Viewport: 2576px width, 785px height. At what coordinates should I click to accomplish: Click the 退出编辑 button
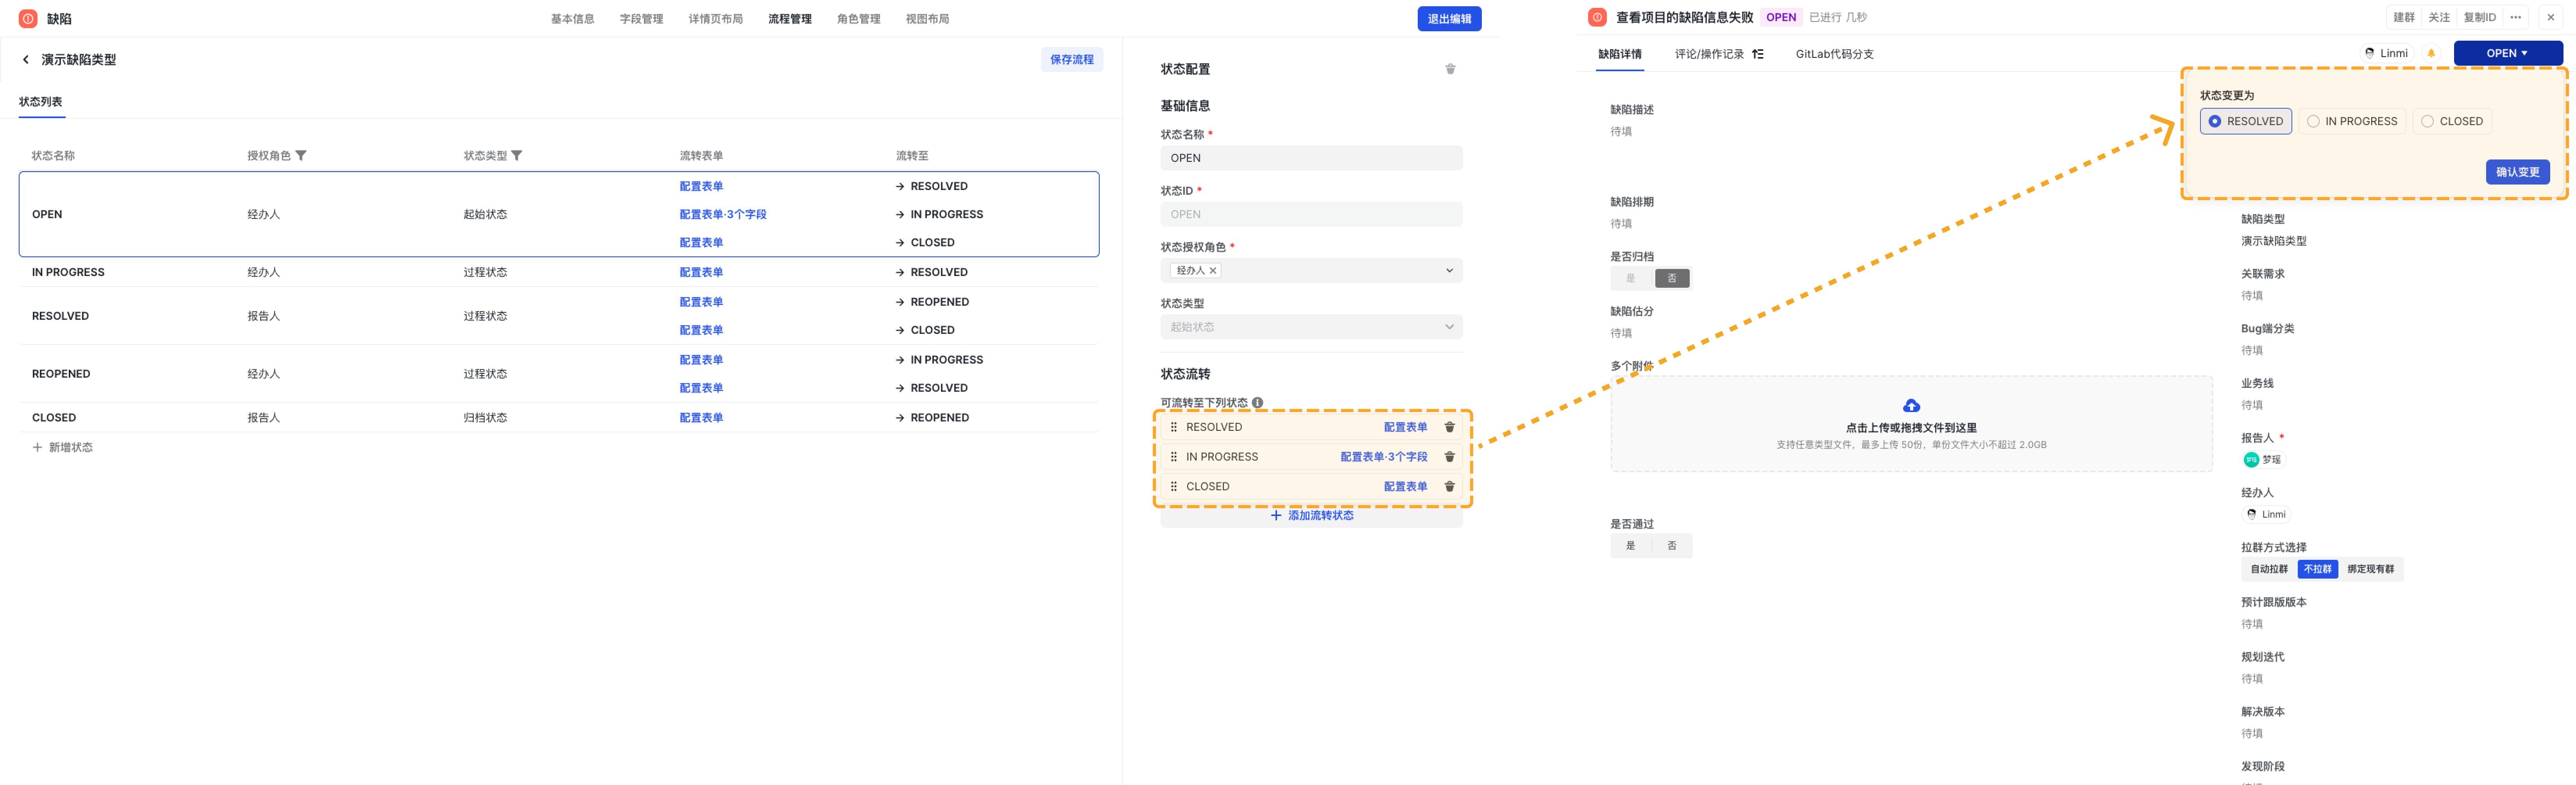coord(1449,19)
